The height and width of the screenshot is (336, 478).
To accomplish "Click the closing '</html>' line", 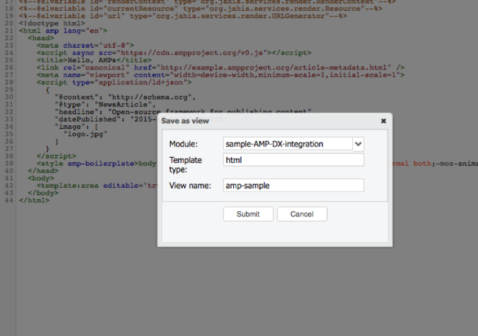I will (x=34, y=200).
